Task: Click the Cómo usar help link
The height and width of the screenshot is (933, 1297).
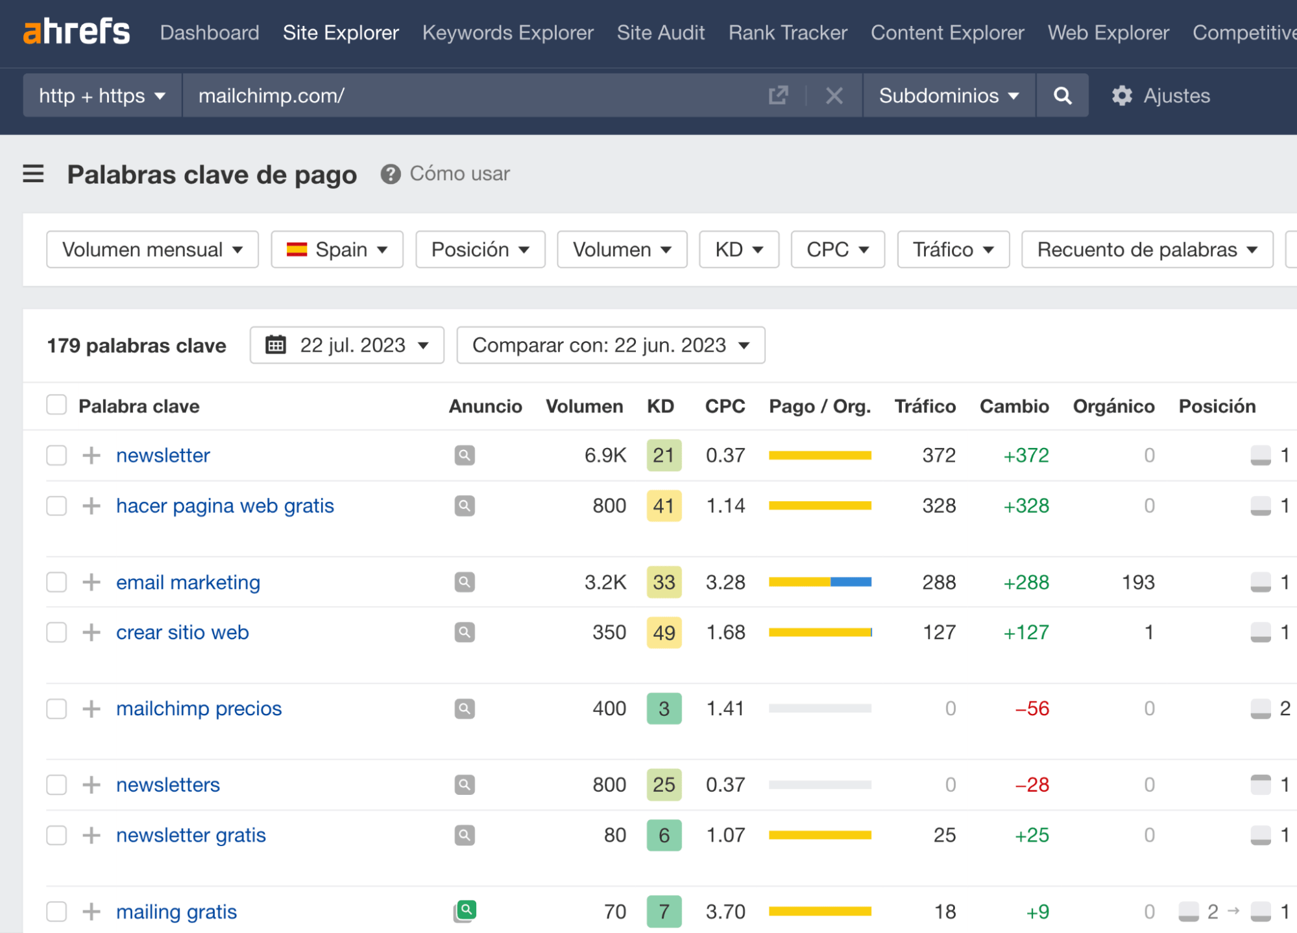Action: tap(459, 174)
